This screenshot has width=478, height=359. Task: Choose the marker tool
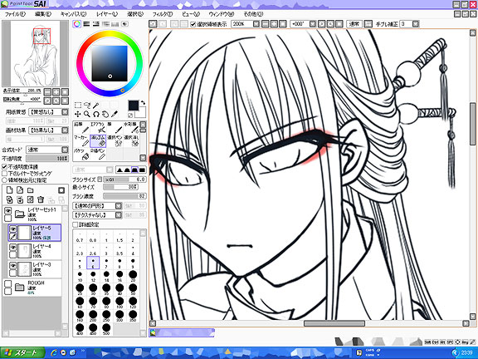pos(81,141)
